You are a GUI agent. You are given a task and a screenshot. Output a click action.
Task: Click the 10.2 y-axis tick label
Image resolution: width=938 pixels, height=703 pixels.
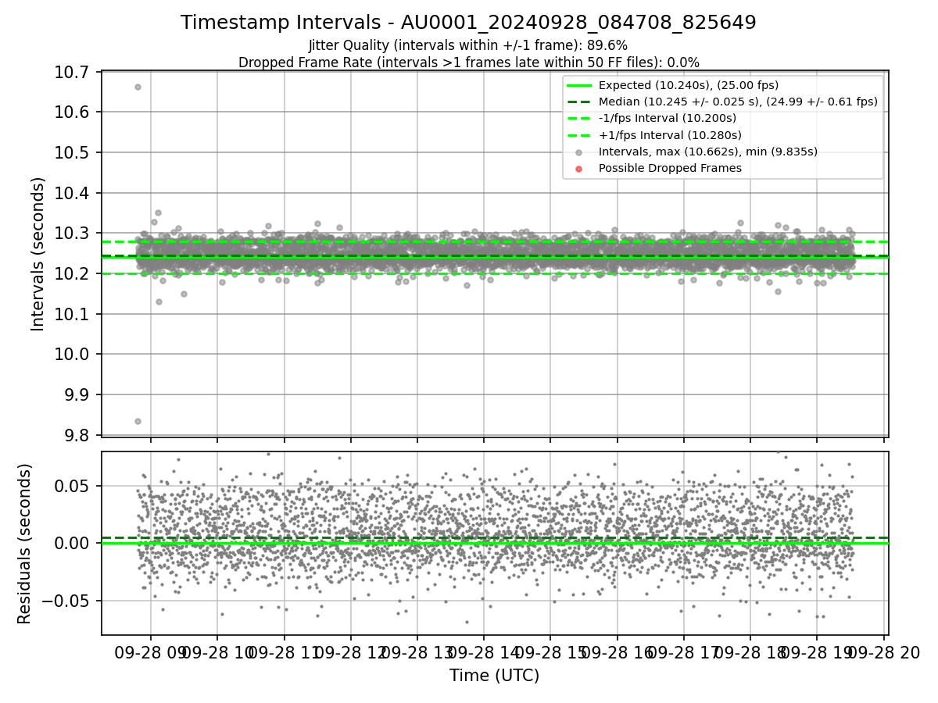(x=73, y=273)
